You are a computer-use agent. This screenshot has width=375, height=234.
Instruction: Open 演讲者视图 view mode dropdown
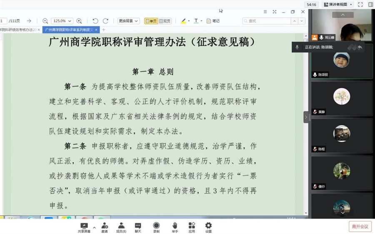[338, 5]
